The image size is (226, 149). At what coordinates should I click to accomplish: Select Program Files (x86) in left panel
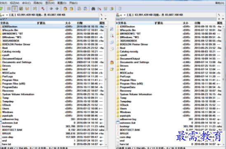52,84
